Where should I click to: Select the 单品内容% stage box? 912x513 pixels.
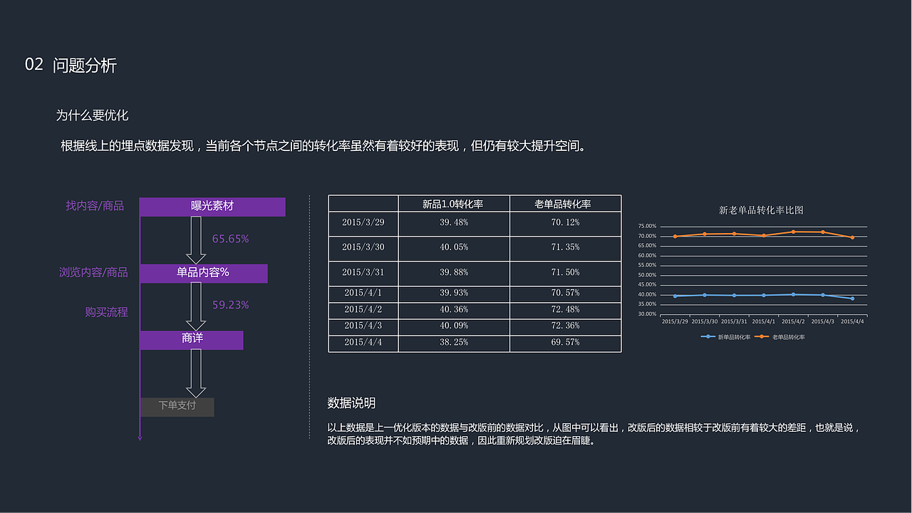(204, 274)
